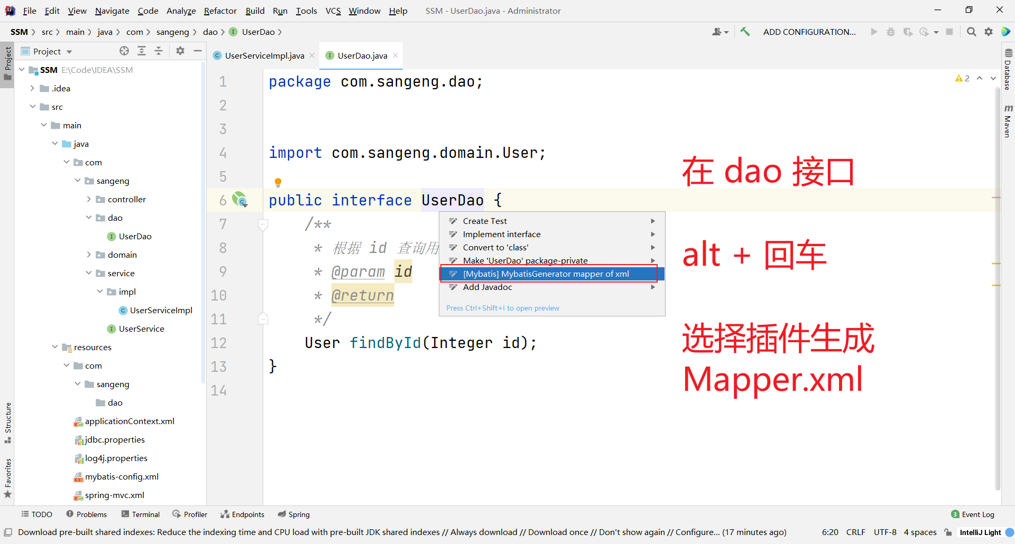Collapse the resources folder
Viewport: 1015px width, 544px height.
coord(55,347)
